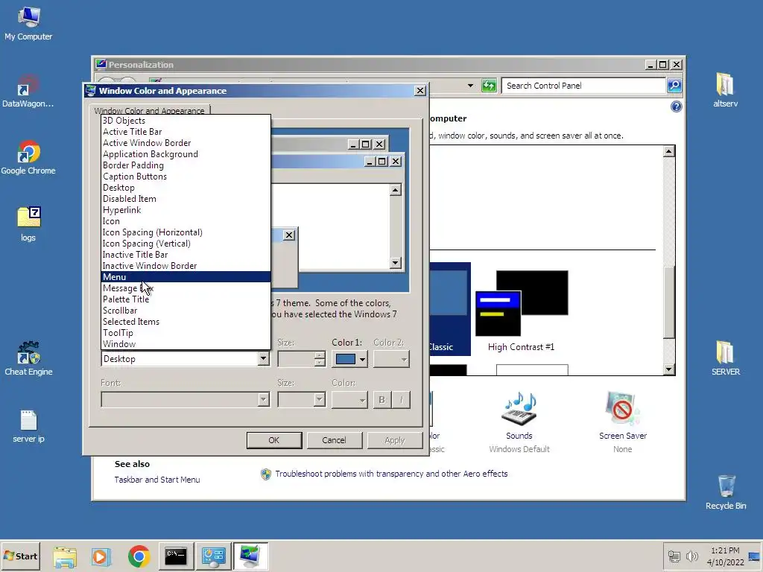The height and width of the screenshot is (572, 763).
Task: Select the Menu entry in the list
Action: [x=186, y=277]
